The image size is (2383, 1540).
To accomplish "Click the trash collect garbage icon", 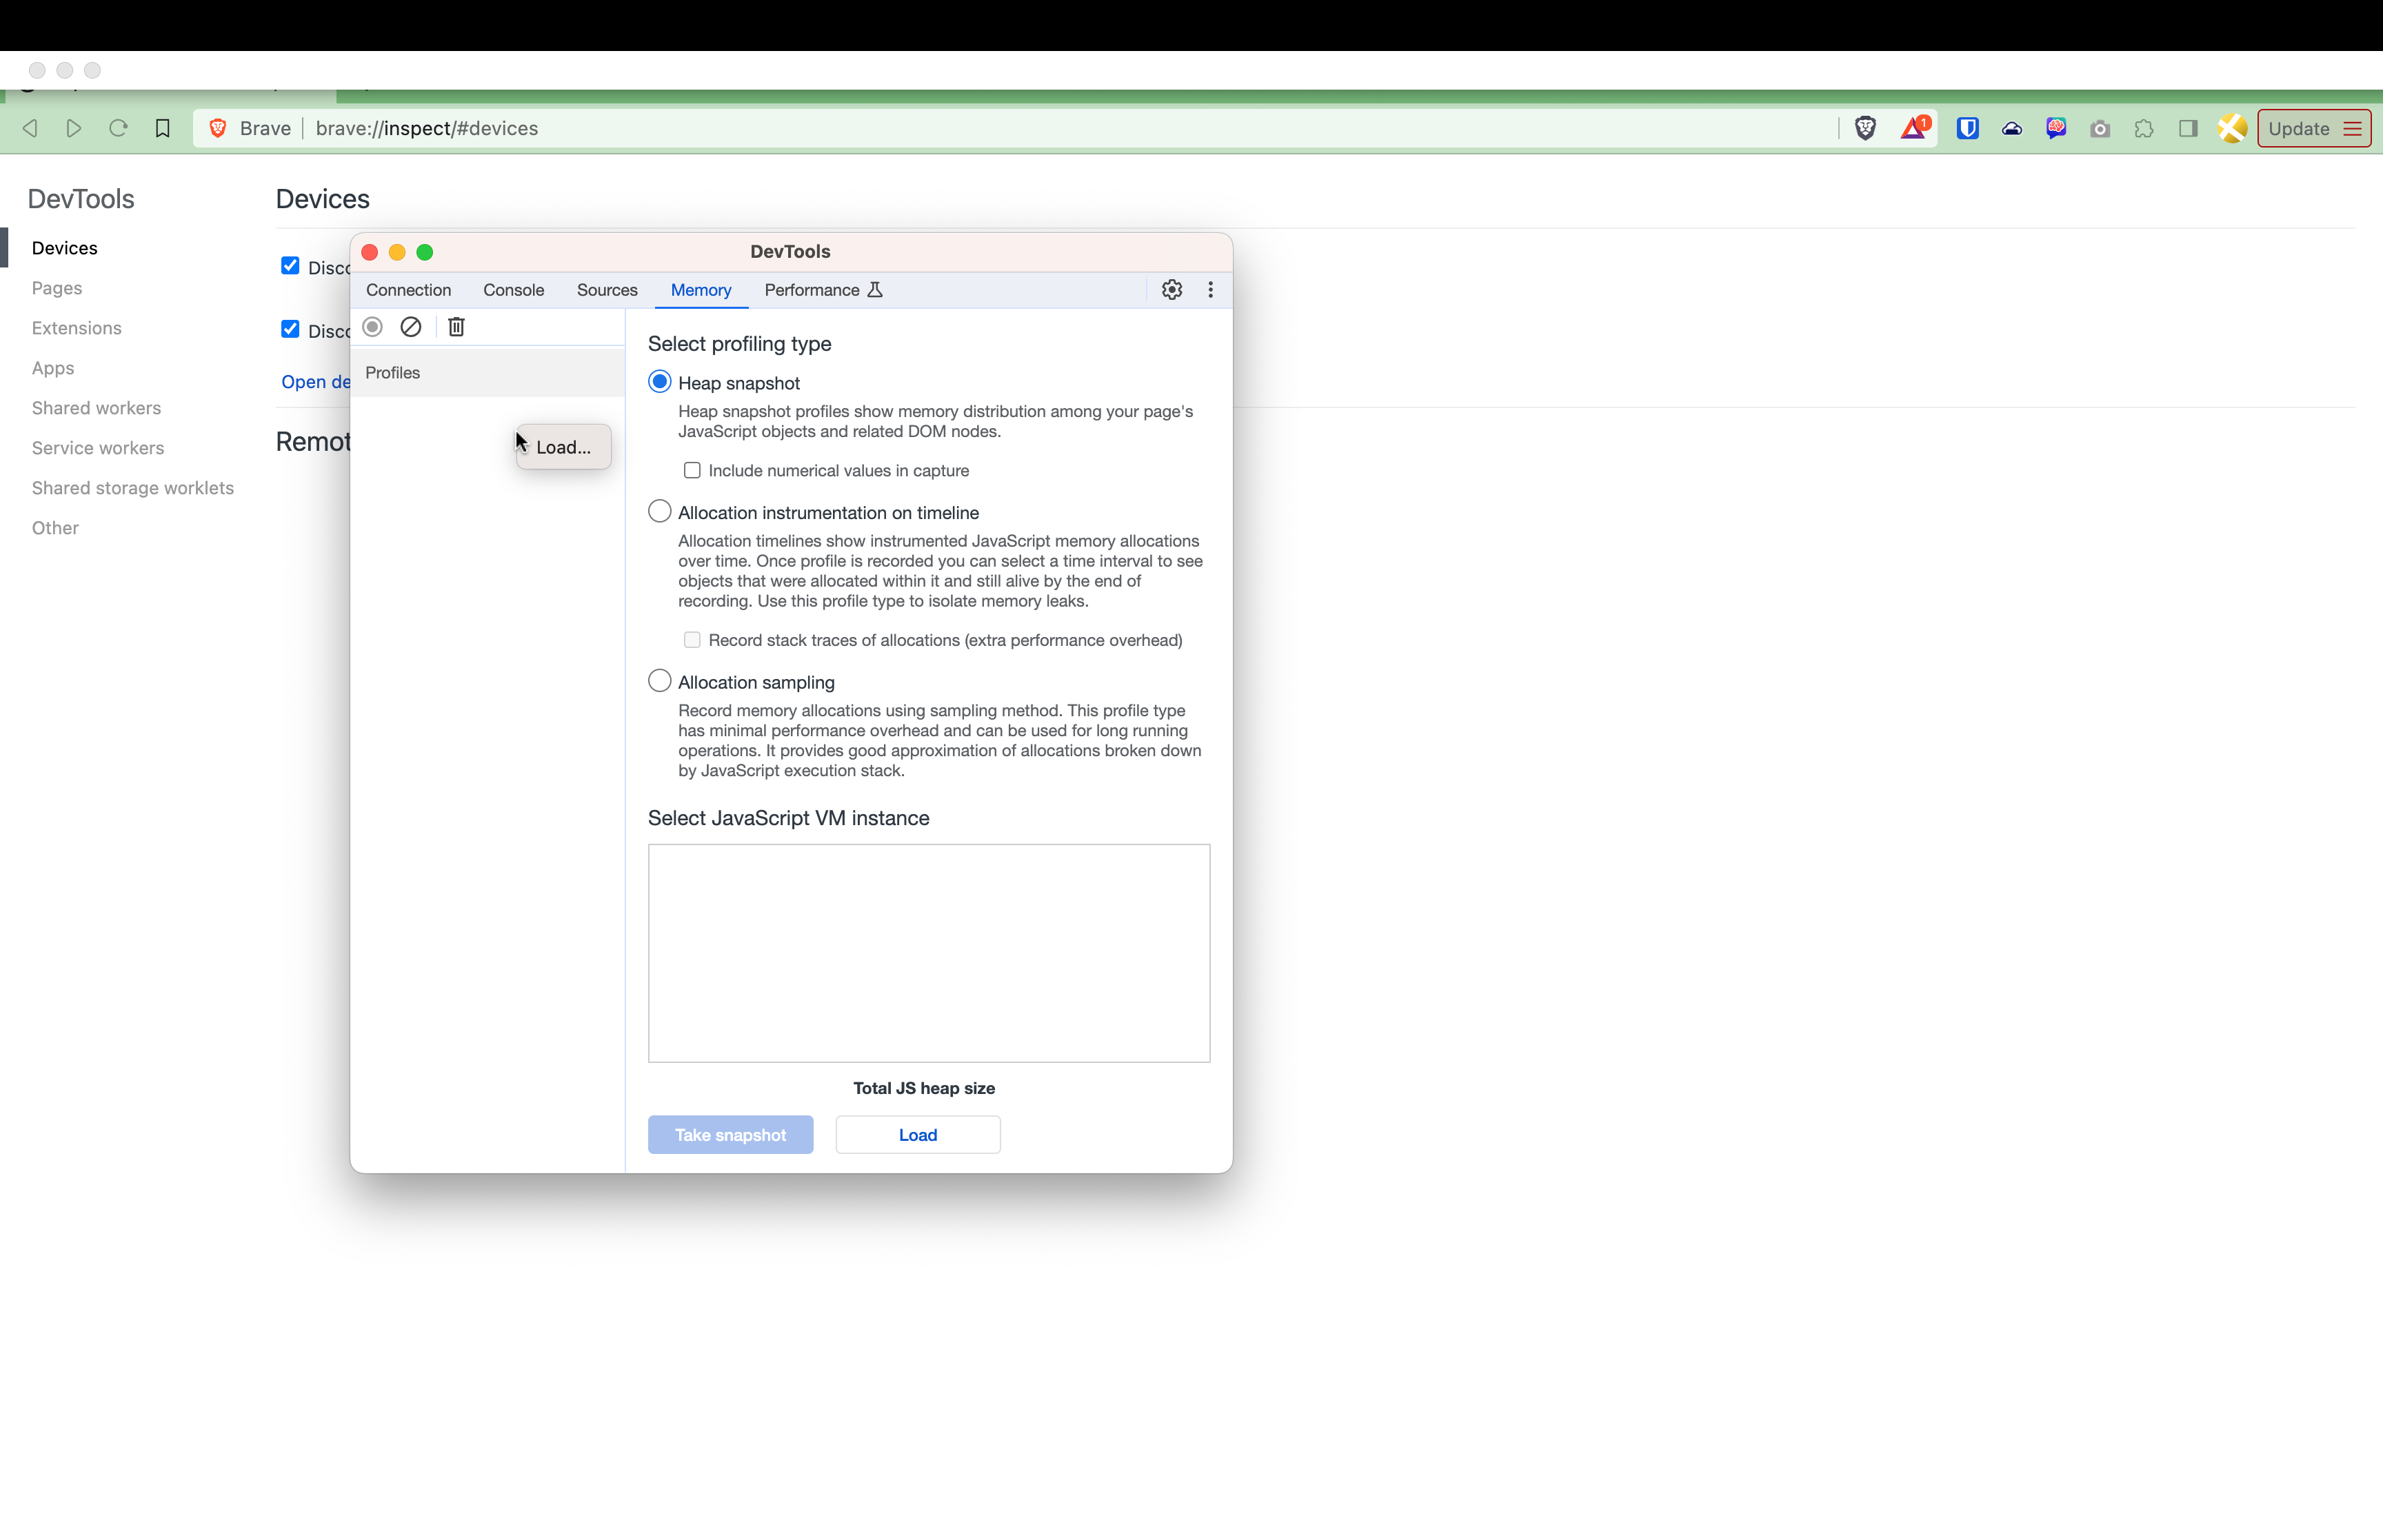I will click(456, 327).
